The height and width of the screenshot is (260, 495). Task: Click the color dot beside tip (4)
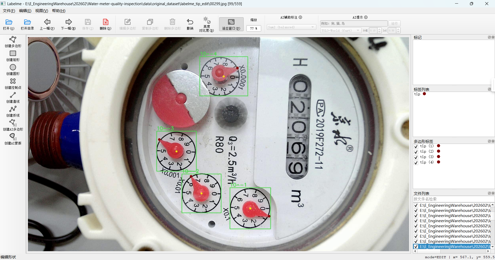tap(439, 162)
